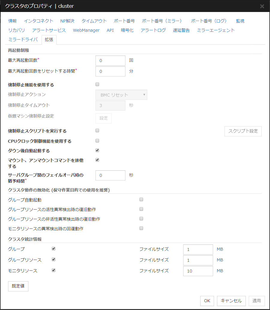Viewport: 270px width, 310px height.
Task: Click the サーバグループ間フェイルオーバ猶予時間 input
Action: [110, 175]
